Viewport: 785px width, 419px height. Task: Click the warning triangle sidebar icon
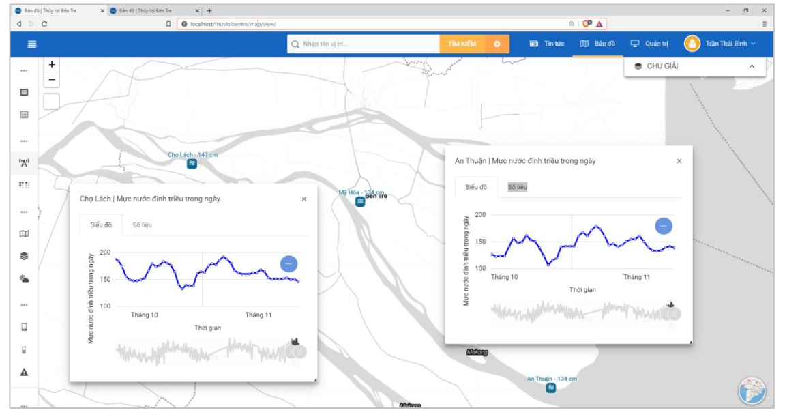pos(24,372)
